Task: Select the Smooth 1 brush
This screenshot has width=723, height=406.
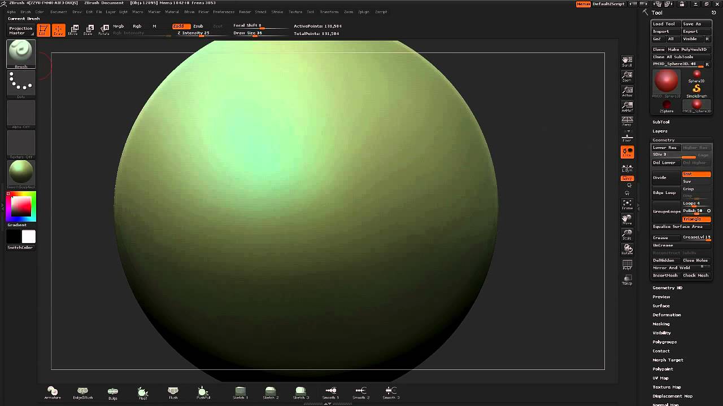Action: (x=330, y=393)
